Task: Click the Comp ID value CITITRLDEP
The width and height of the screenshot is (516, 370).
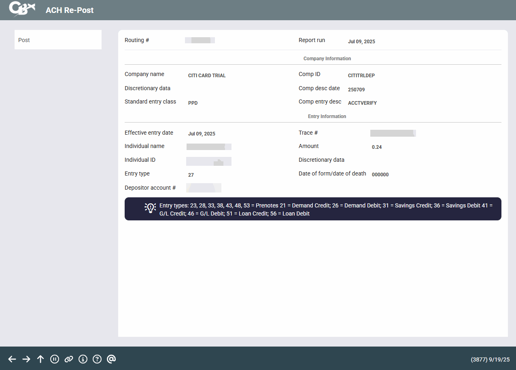Action: coord(361,76)
